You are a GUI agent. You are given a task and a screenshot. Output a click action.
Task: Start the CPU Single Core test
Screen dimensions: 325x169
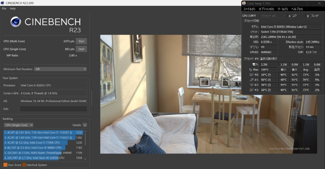click(x=81, y=49)
